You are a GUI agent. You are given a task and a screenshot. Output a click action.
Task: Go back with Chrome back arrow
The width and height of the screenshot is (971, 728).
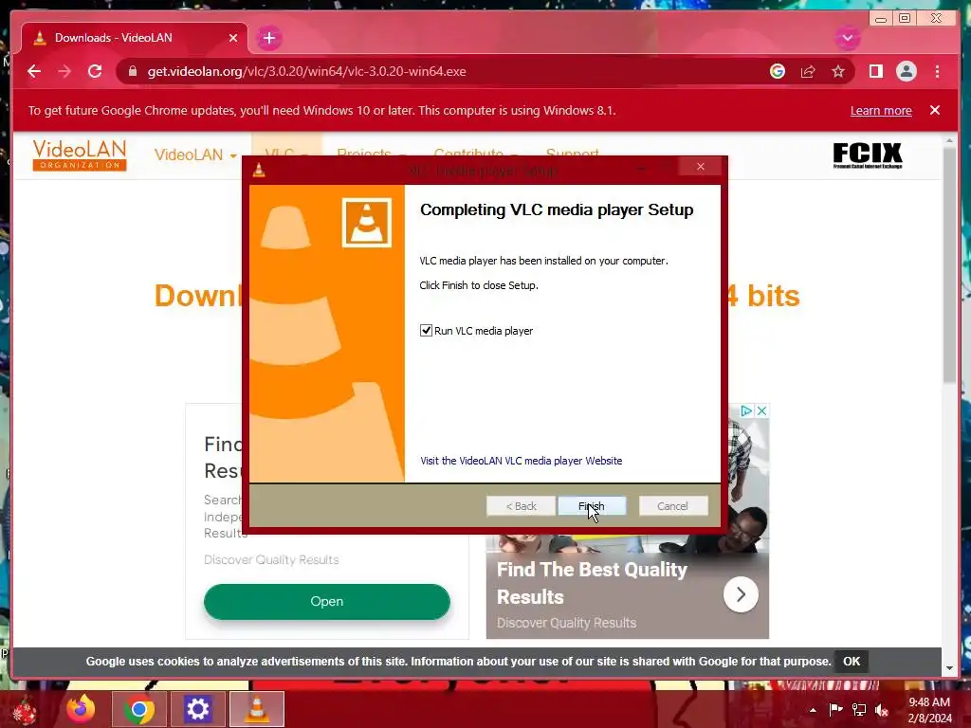pos(34,71)
